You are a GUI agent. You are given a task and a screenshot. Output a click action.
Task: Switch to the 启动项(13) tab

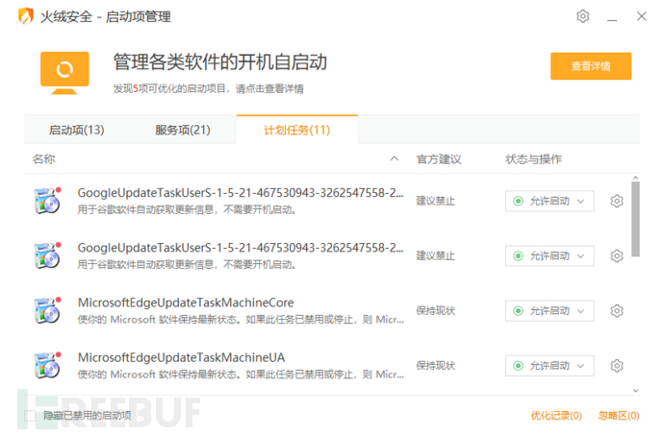[x=77, y=130]
